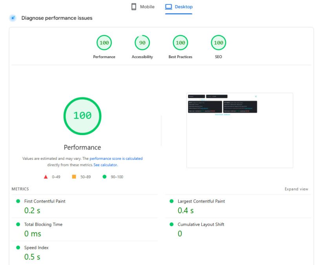Viewport: 325px width, 265px height.
Task: Click the First Contentful Paint metric label
Action: (x=45, y=201)
